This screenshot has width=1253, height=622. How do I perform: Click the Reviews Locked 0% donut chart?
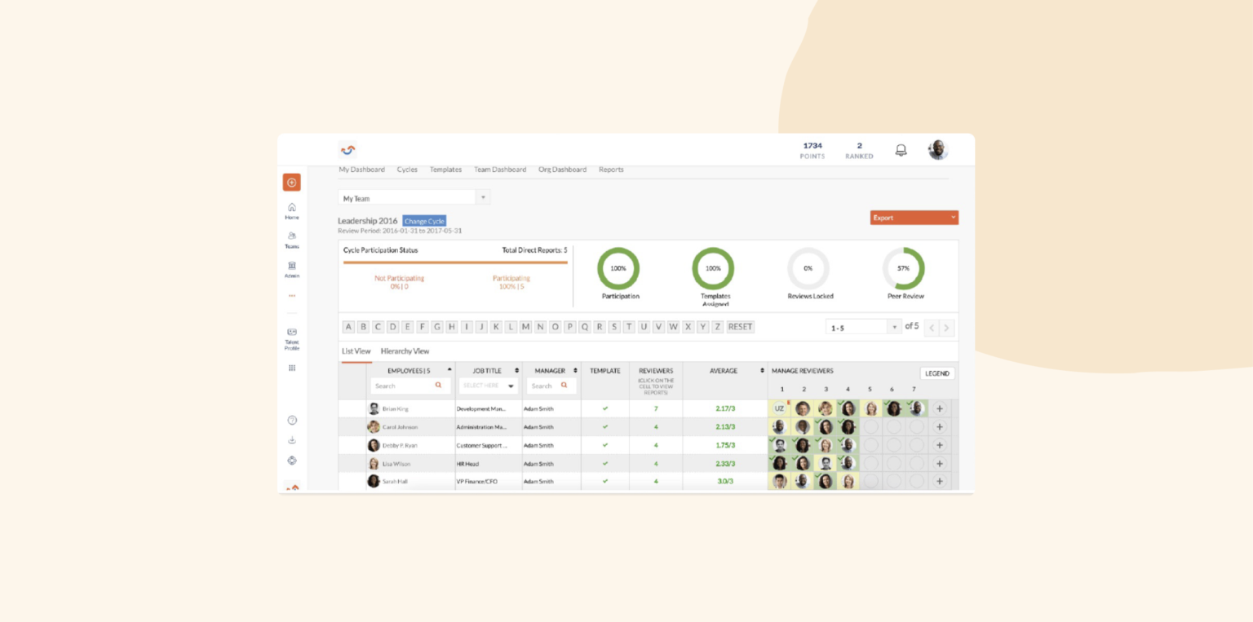click(808, 268)
